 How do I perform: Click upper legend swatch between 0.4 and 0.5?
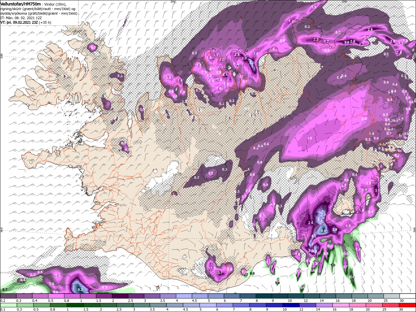pos(40,296)
